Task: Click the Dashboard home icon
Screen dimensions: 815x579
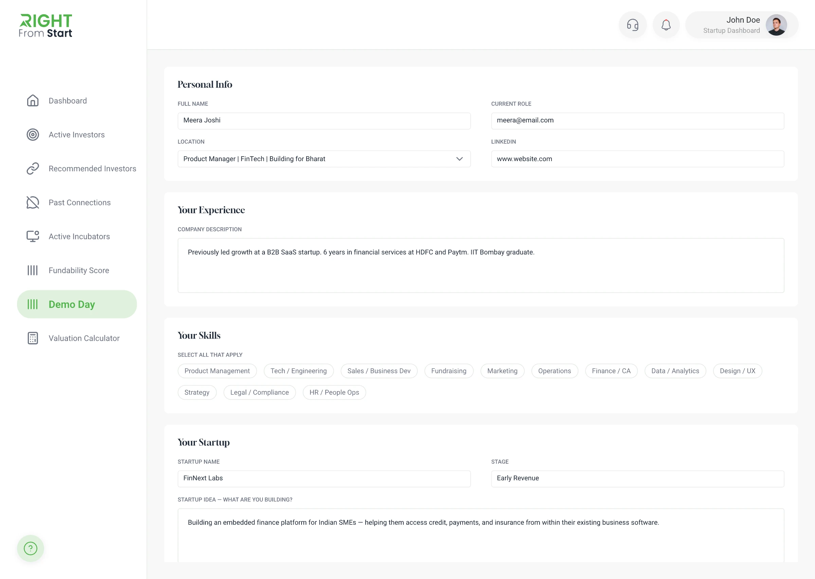Action: (x=33, y=100)
